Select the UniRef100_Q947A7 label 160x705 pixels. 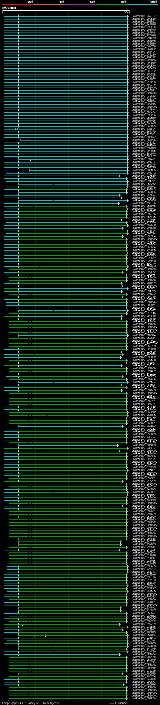click(x=143, y=162)
